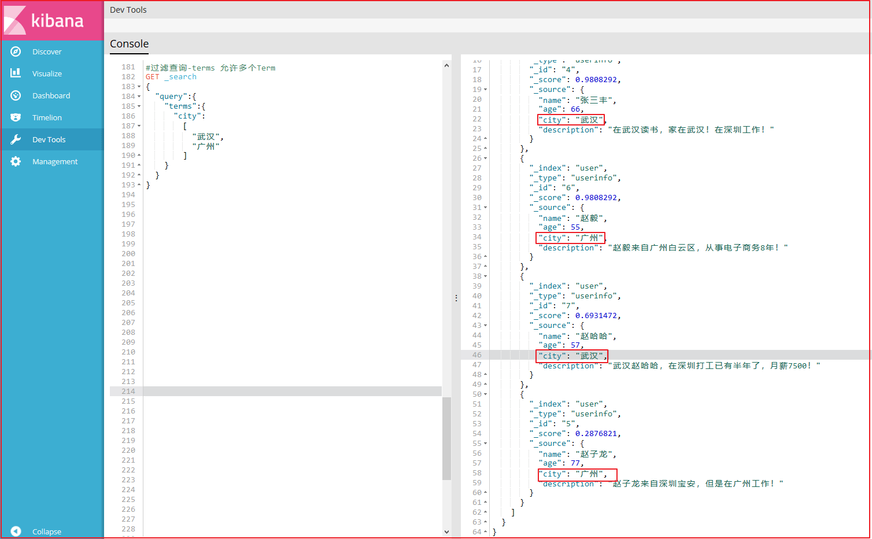Click the comment line about 过滤查询-terms
872x539 pixels.
tap(210, 68)
